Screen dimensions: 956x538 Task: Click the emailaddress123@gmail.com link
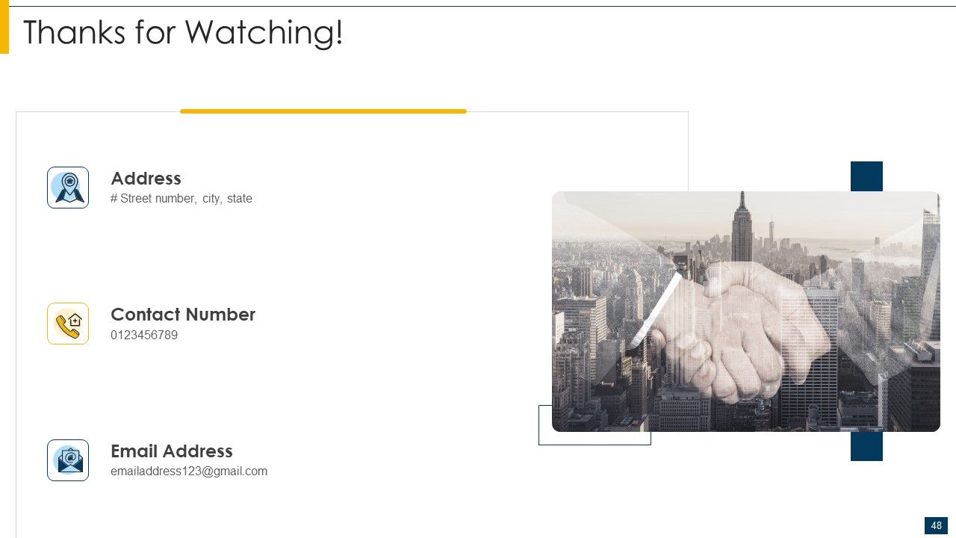click(x=189, y=471)
